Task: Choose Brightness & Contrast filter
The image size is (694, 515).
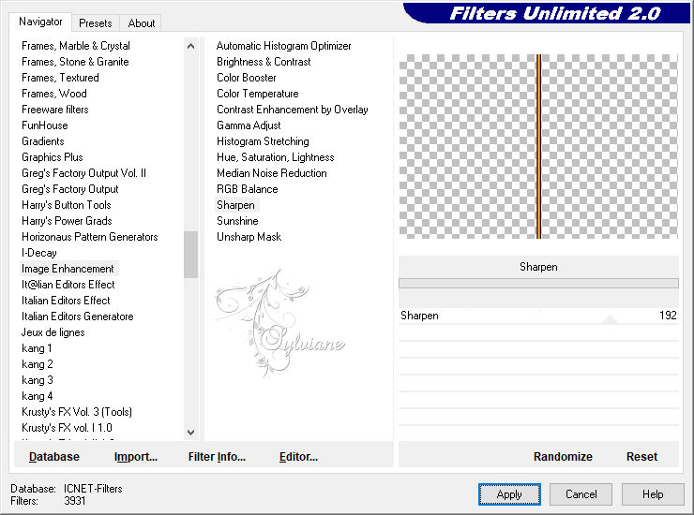Action: point(264,62)
